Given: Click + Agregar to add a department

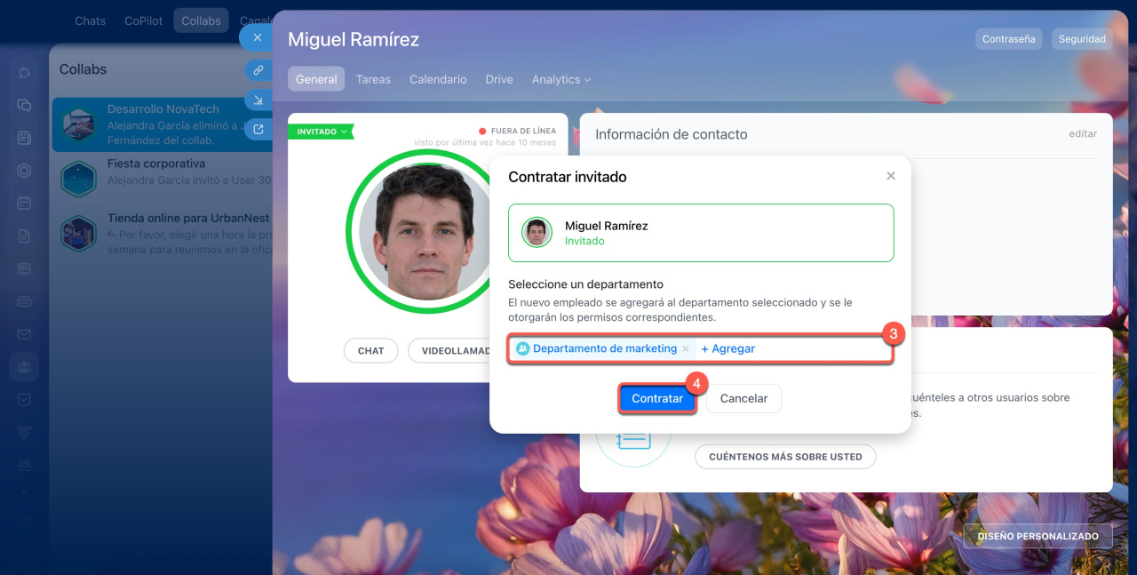Looking at the screenshot, I should pyautogui.click(x=728, y=349).
